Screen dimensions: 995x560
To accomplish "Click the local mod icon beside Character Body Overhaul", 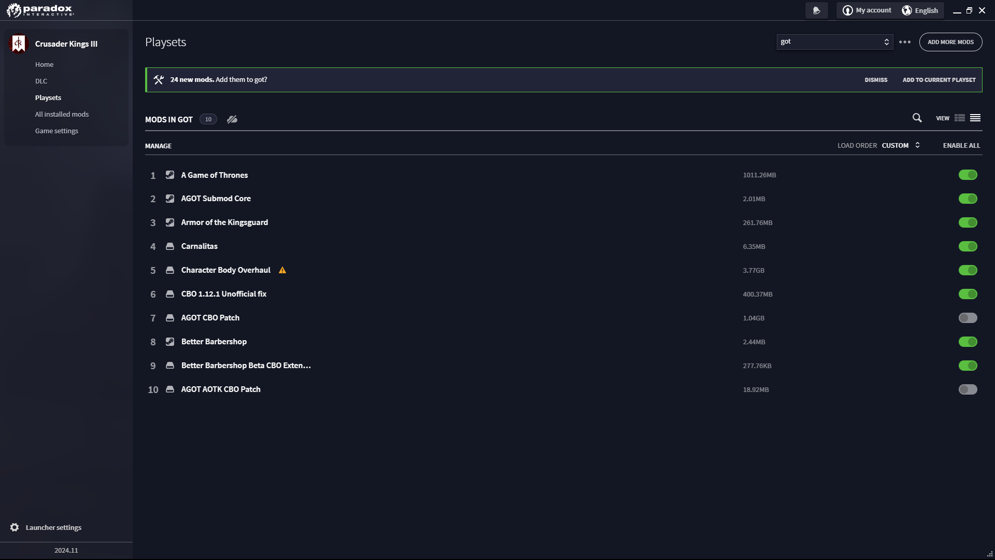I will coord(170,270).
